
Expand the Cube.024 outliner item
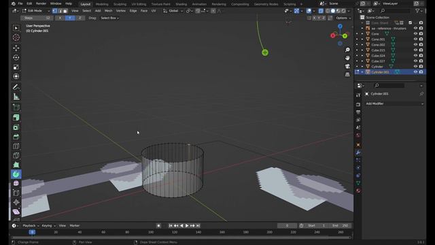pos(362,56)
